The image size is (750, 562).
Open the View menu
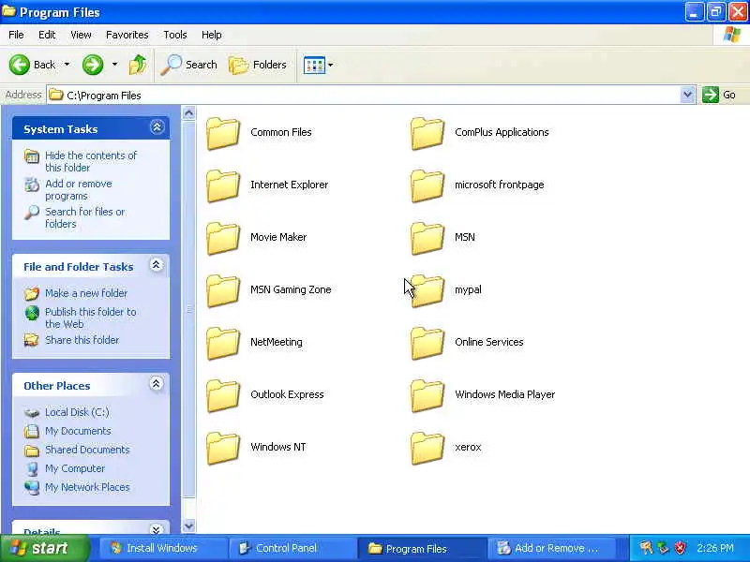[x=81, y=35]
